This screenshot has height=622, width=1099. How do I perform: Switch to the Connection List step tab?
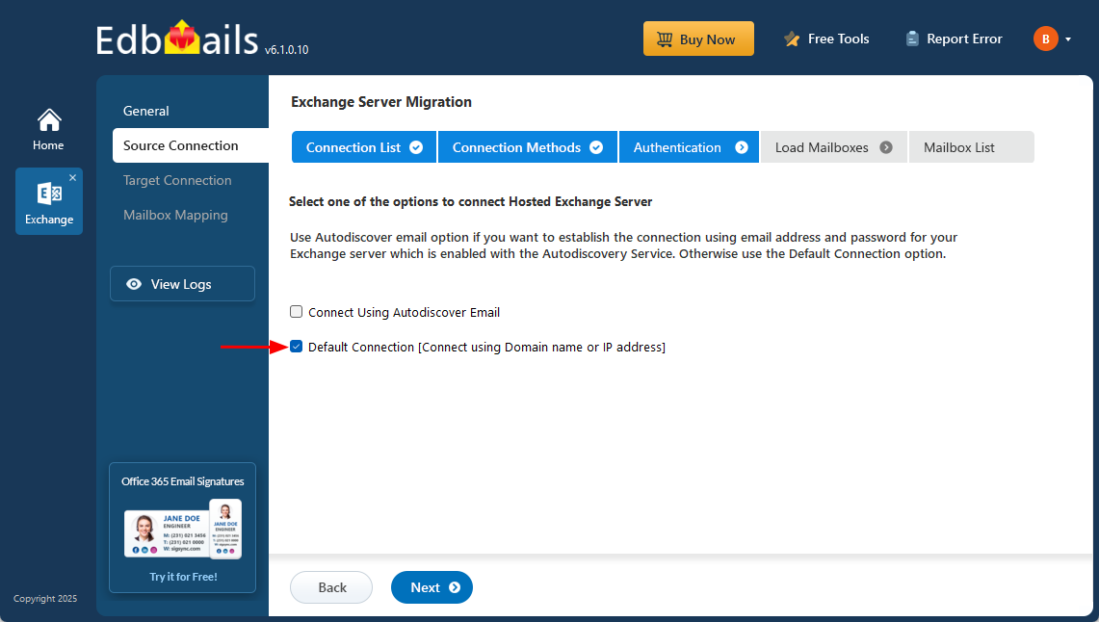pos(364,147)
